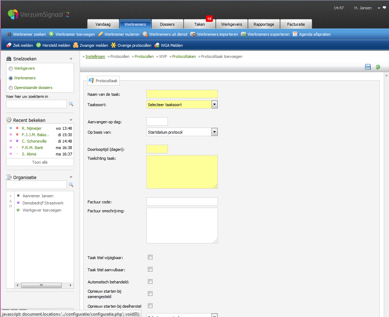Click Toon alle in recent list
Viewport: 389px width, 317px height.
(40, 162)
